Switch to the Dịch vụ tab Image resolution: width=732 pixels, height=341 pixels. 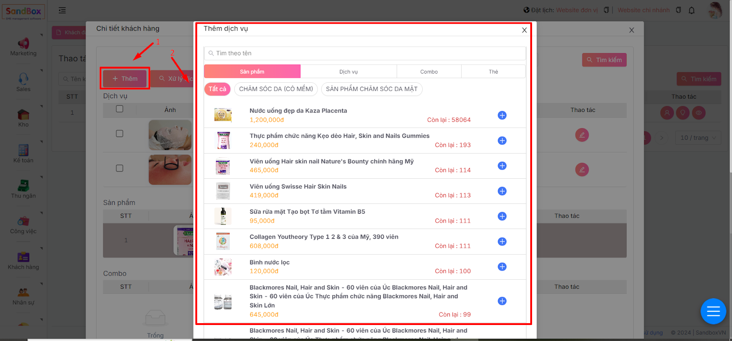pyautogui.click(x=348, y=72)
